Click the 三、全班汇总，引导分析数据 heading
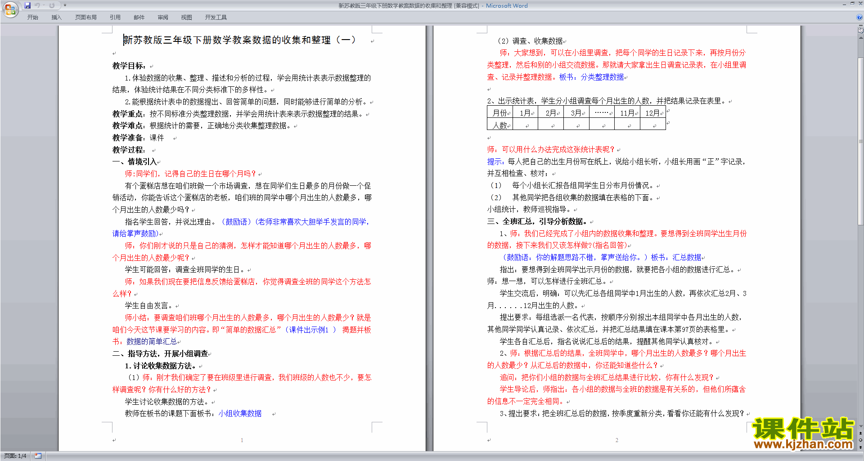The width and height of the screenshot is (864, 461). click(537, 221)
